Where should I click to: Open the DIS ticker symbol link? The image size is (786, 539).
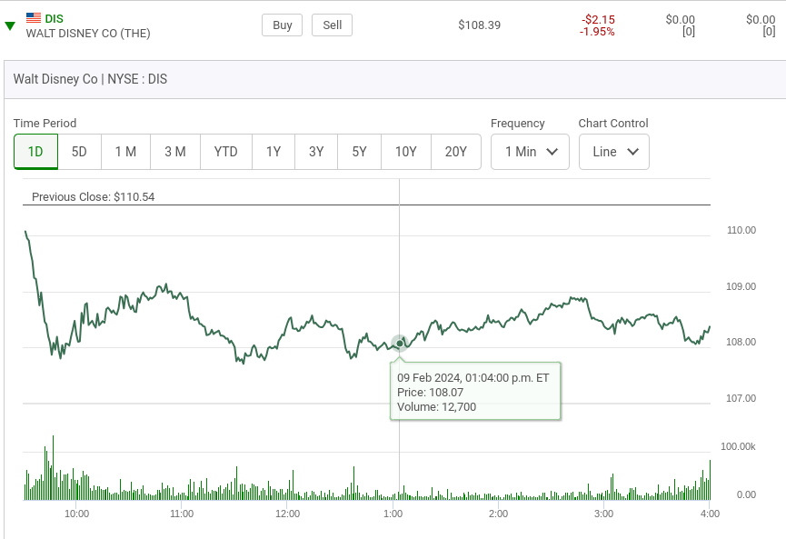pos(55,18)
